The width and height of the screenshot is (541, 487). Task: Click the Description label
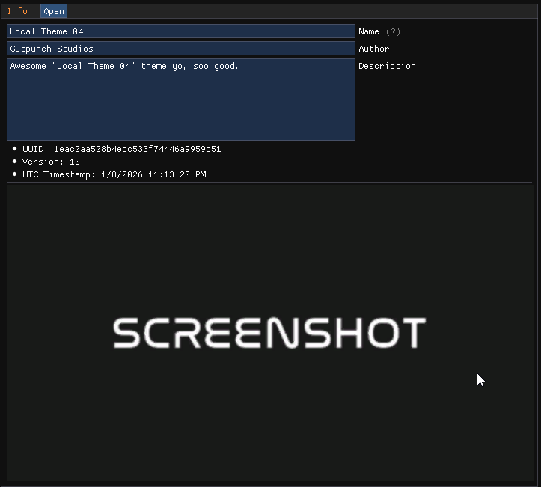(x=387, y=66)
